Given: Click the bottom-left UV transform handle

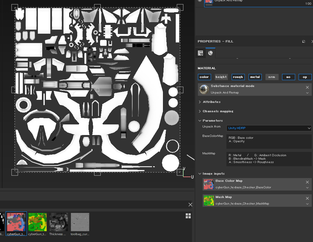Looking at the screenshot, I should point(15,172).
